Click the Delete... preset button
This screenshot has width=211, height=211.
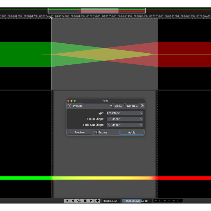(132, 106)
